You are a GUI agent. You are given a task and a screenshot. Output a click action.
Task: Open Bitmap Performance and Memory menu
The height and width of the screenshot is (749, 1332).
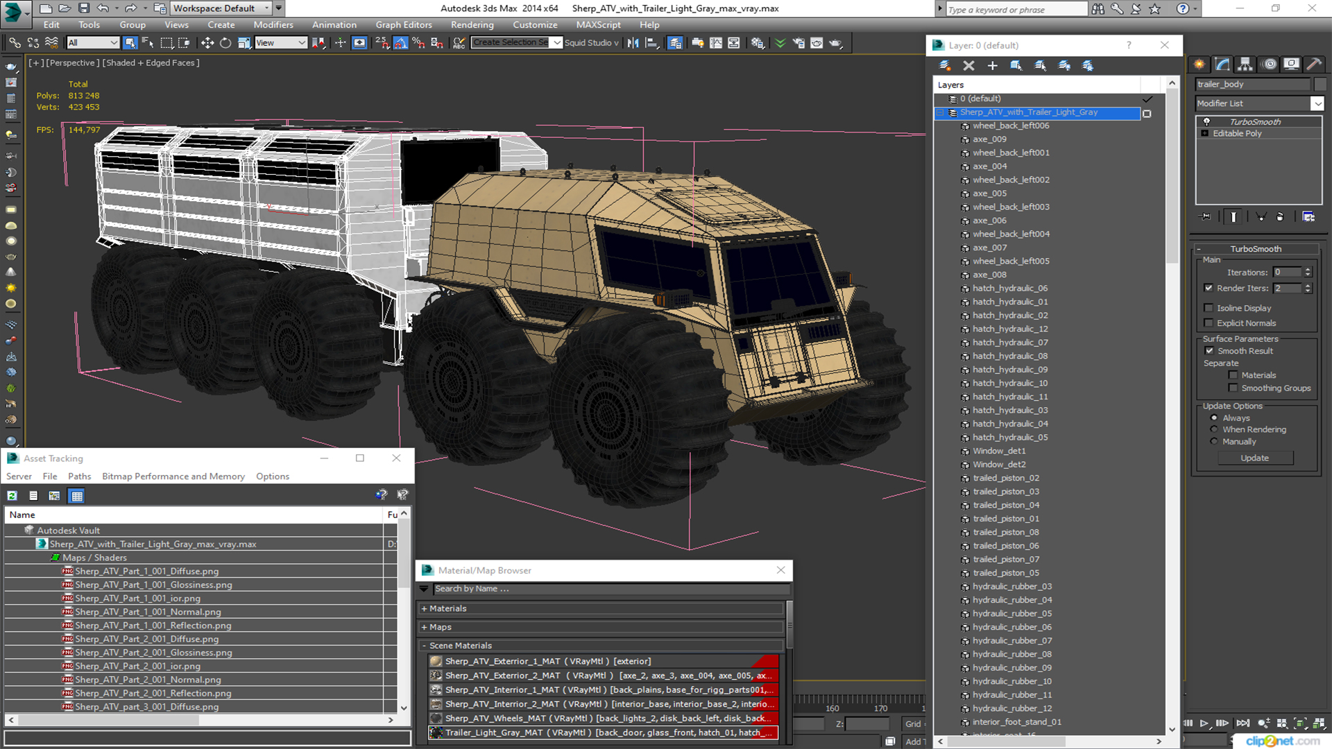pyautogui.click(x=173, y=476)
